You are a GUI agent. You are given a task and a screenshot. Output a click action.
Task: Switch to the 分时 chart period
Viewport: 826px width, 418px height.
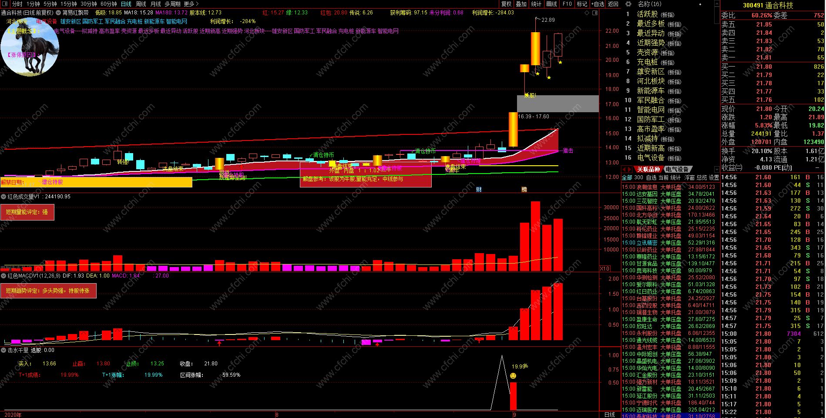(x=17, y=4)
